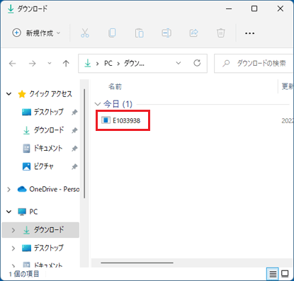Click the ダウン... breadcrumb in address bar
This screenshot has height=281, width=294.
pos(134,63)
